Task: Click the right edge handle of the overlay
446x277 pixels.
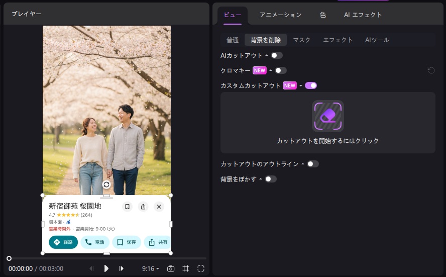Action: [x=171, y=224]
